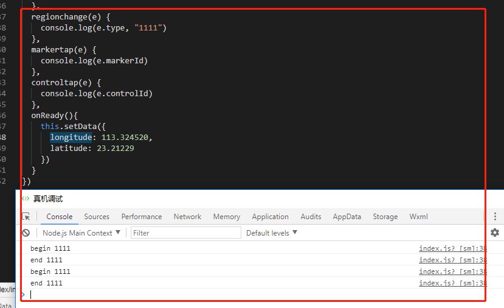Click the highlighted longitude property in code
The image size is (504, 308).
(x=71, y=138)
